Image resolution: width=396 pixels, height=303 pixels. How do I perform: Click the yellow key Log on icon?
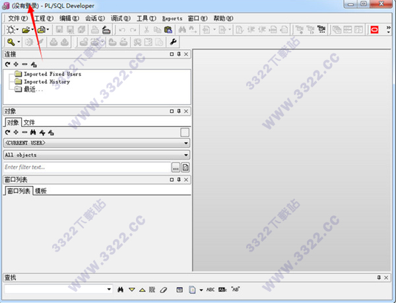[11, 42]
